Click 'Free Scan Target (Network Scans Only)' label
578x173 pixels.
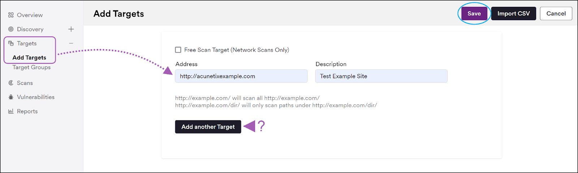pos(237,50)
